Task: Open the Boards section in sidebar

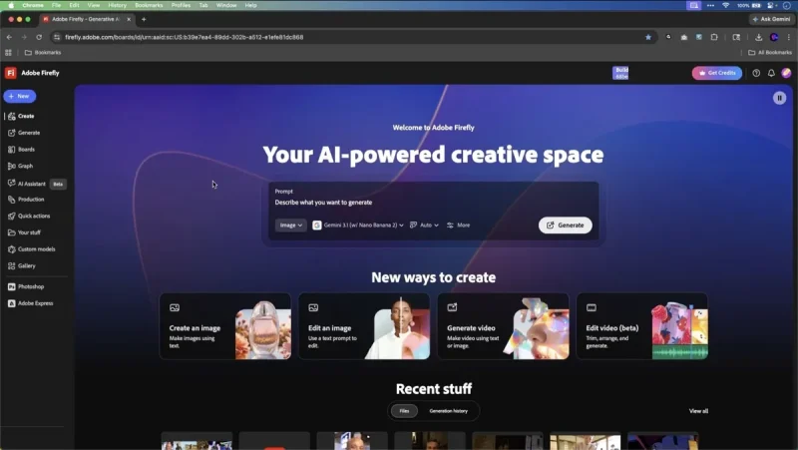Action: point(26,150)
